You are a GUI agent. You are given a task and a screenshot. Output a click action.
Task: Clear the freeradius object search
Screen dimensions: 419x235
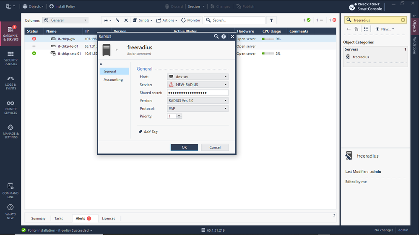click(x=403, y=20)
